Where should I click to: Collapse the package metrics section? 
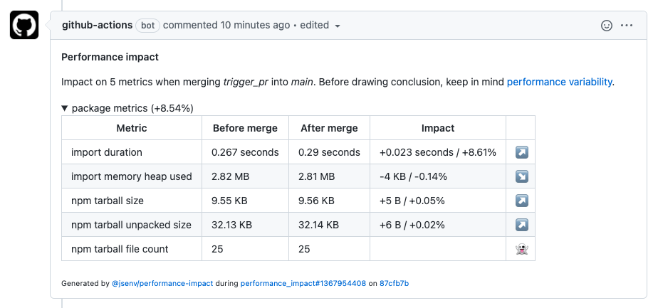point(127,109)
